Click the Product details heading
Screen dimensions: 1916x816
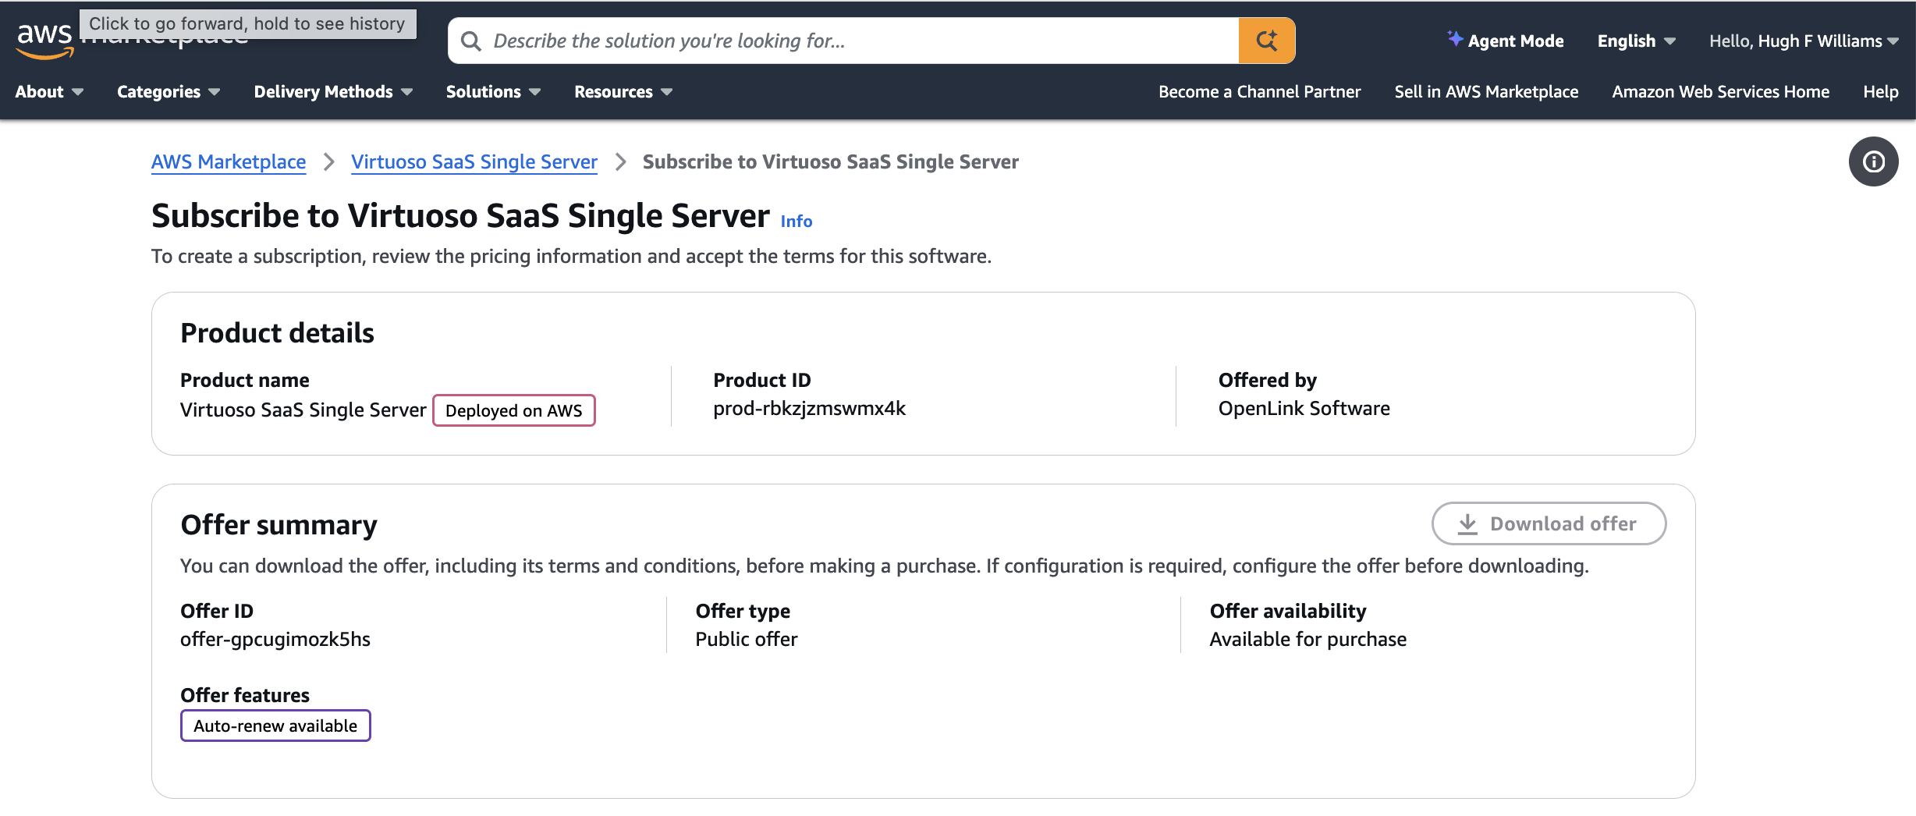(x=277, y=333)
